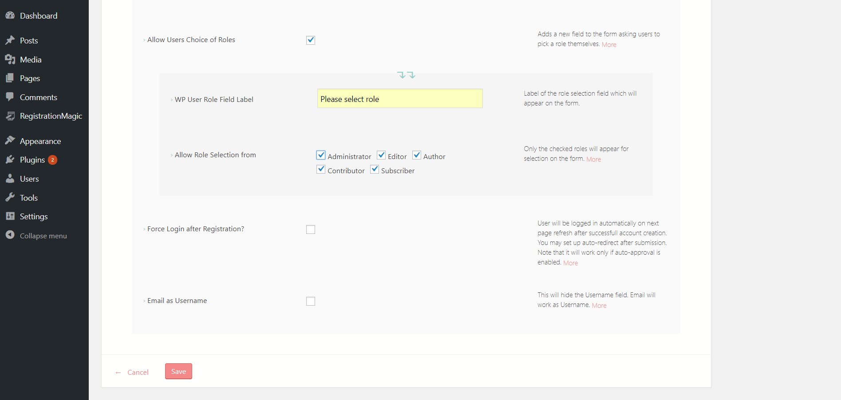Image resolution: width=841 pixels, height=400 pixels.
Task: Click the Cancel link
Action: [x=138, y=372]
